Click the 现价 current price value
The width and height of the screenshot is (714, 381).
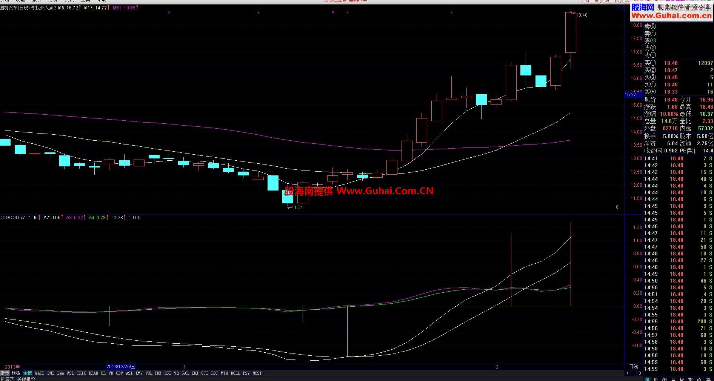pos(671,100)
